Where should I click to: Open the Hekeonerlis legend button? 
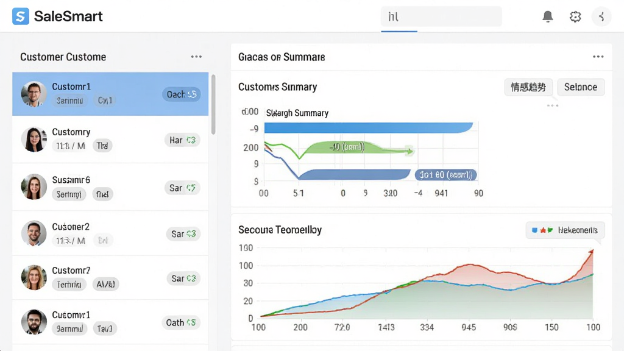[565, 230]
